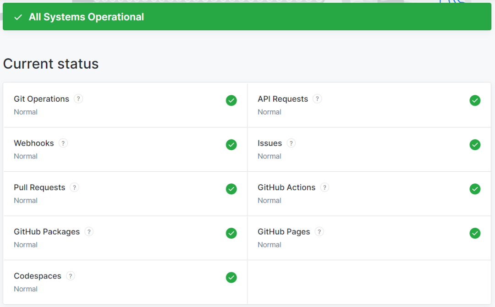Click the Normal status under Issues
495x307 pixels.
click(x=269, y=156)
